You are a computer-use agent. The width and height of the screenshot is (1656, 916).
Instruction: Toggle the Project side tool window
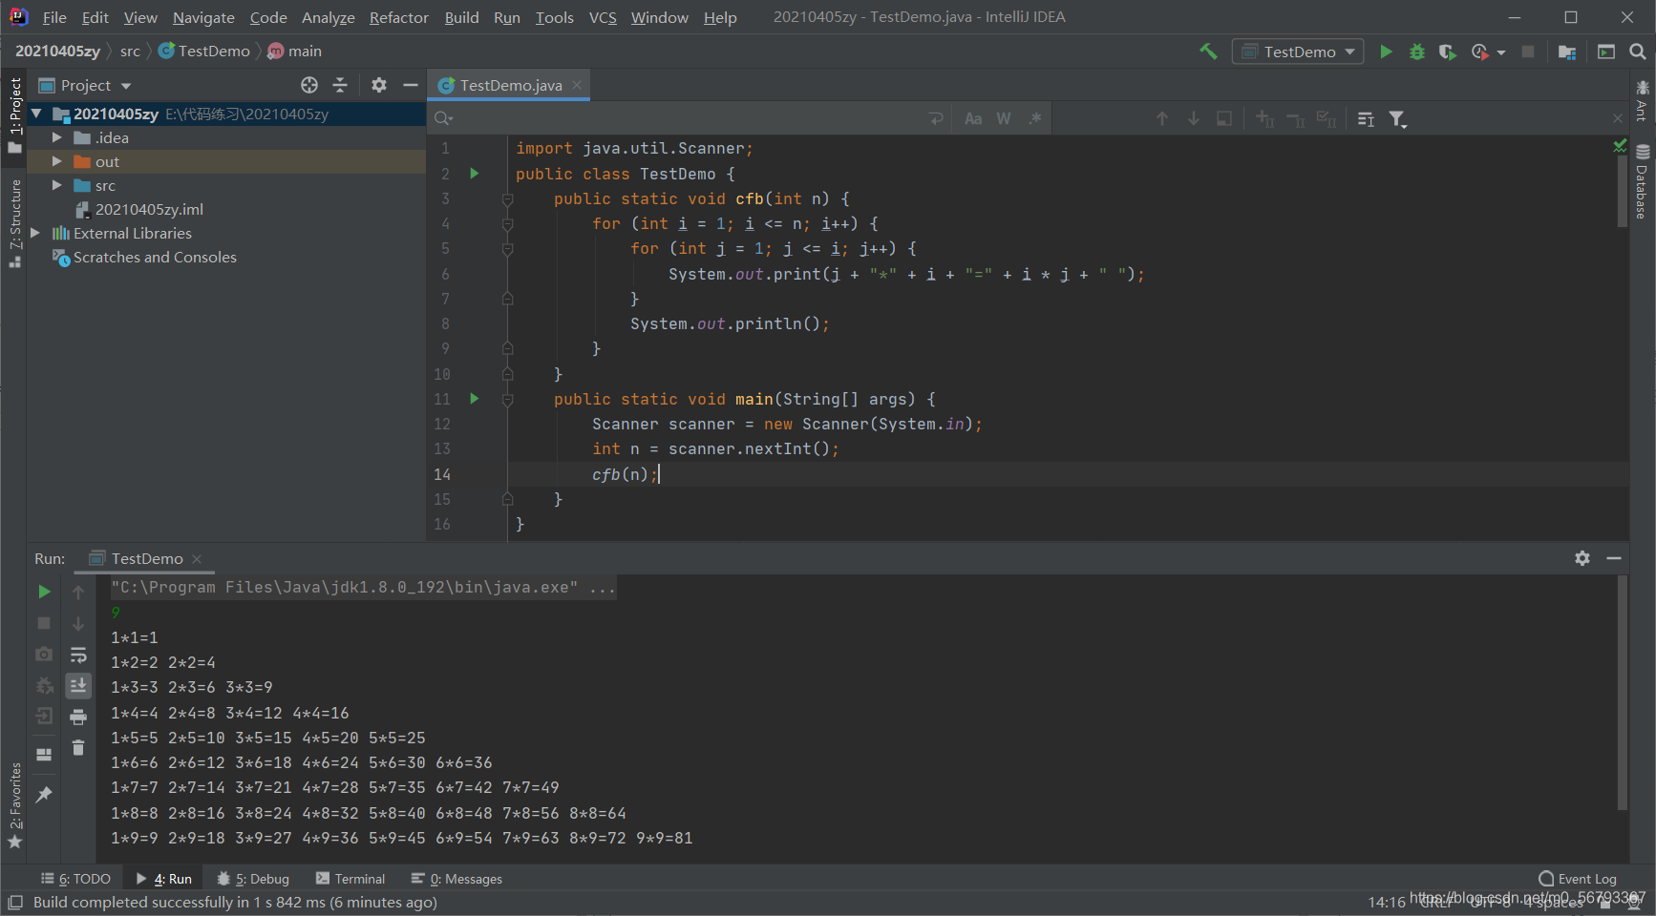[x=15, y=114]
